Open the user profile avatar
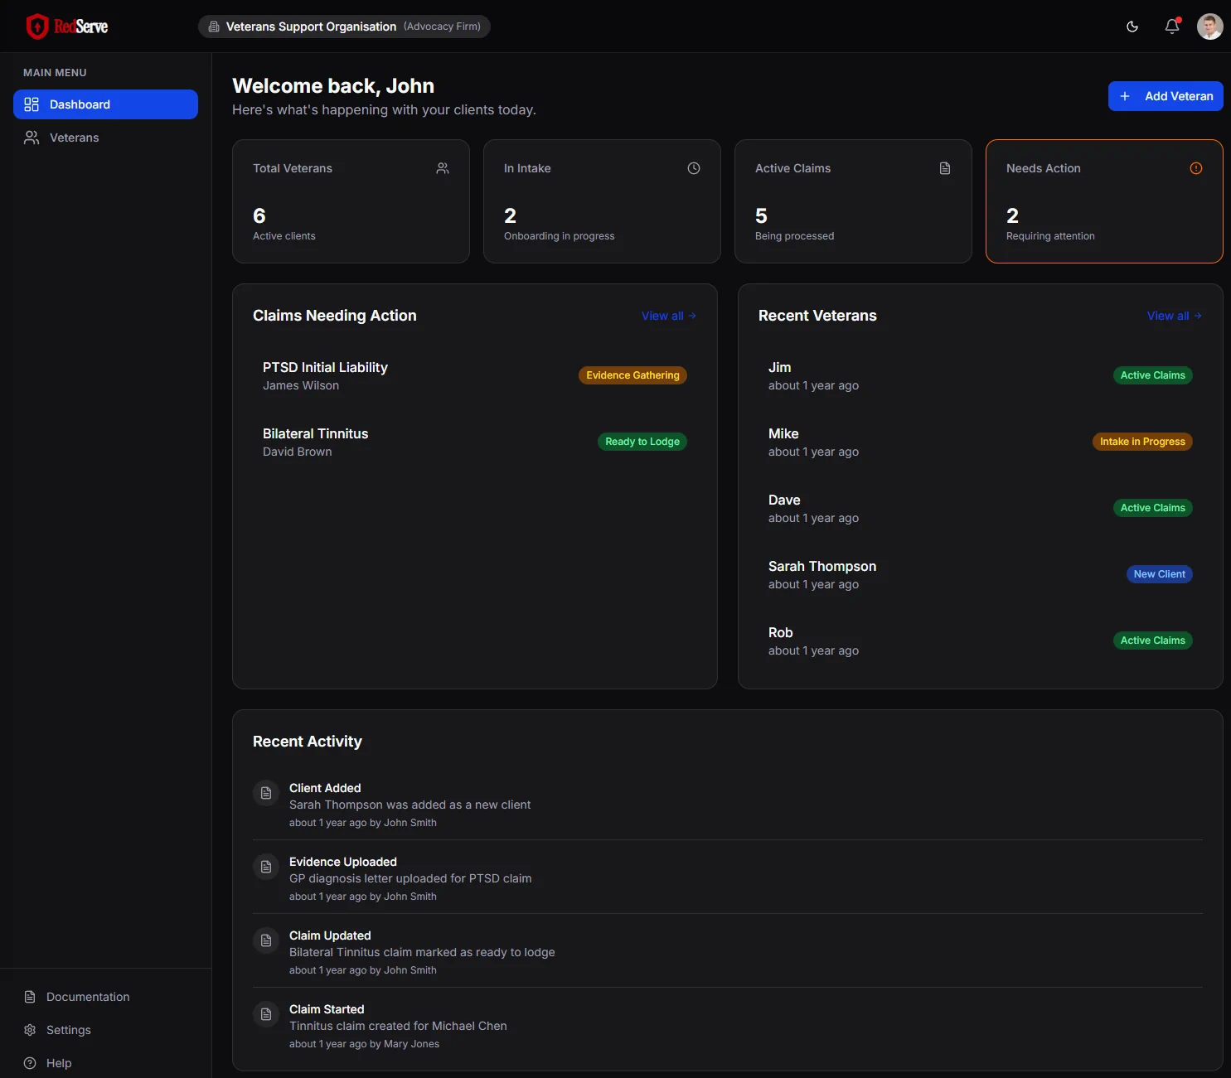This screenshot has width=1231, height=1078. point(1209,27)
